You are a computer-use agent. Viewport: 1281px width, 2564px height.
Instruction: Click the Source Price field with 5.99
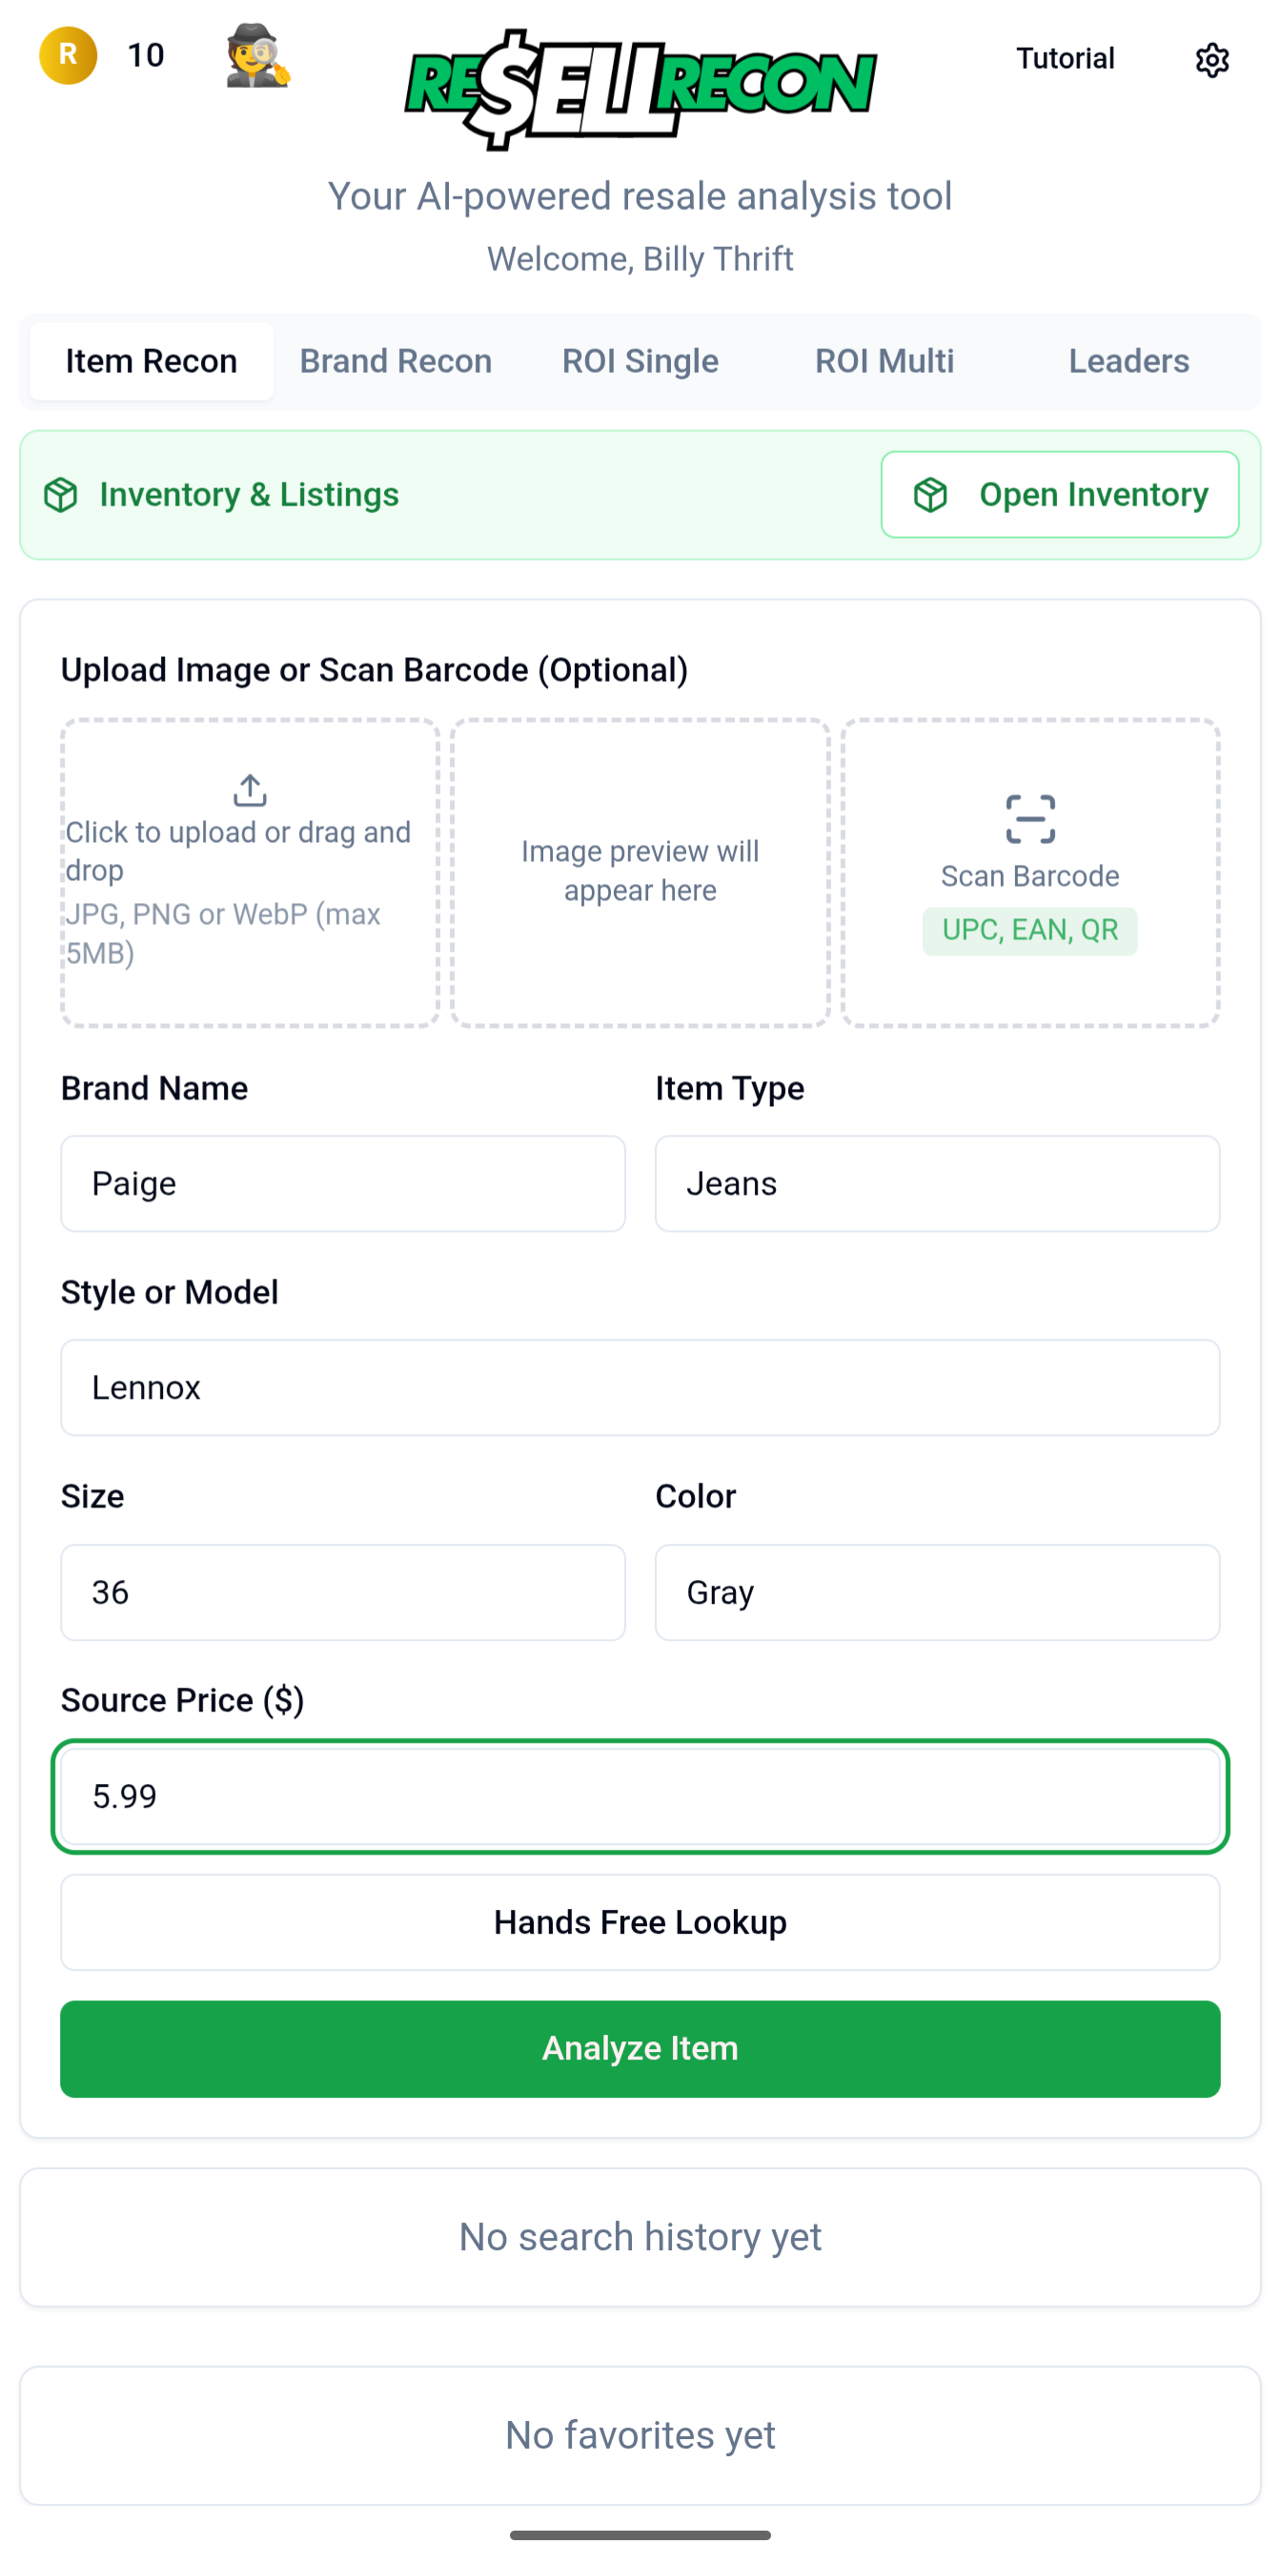pyautogui.click(x=640, y=1796)
